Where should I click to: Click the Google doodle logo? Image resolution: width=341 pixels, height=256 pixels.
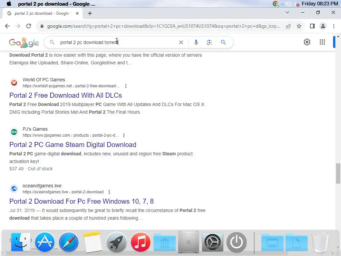coord(24,42)
